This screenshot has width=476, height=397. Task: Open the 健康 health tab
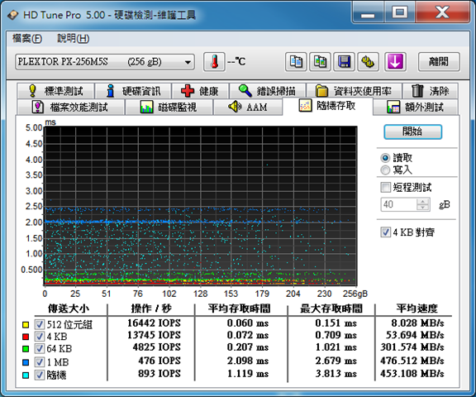[x=200, y=91]
